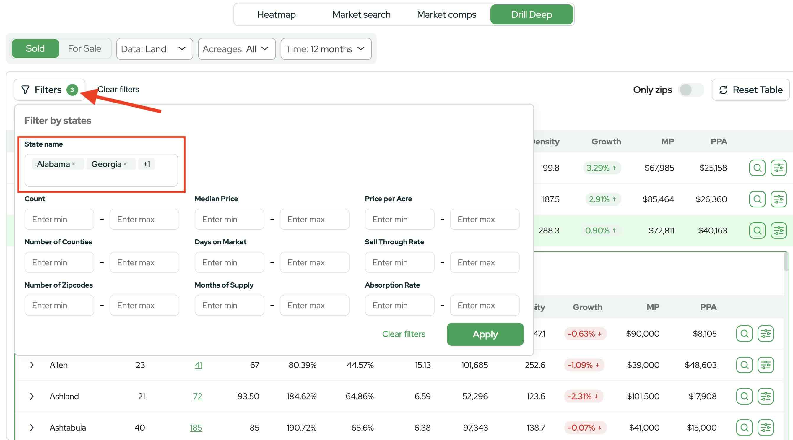Open the Market comps tab
The image size is (793, 440).
pyautogui.click(x=446, y=14)
